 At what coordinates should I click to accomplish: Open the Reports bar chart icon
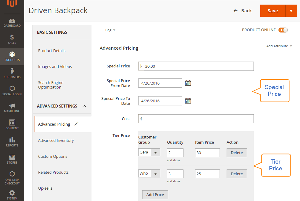(12, 139)
